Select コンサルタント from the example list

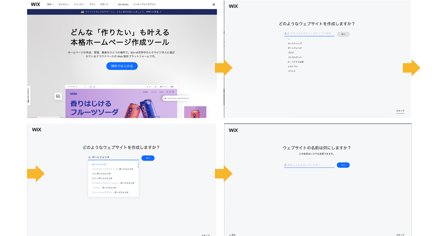point(295,57)
